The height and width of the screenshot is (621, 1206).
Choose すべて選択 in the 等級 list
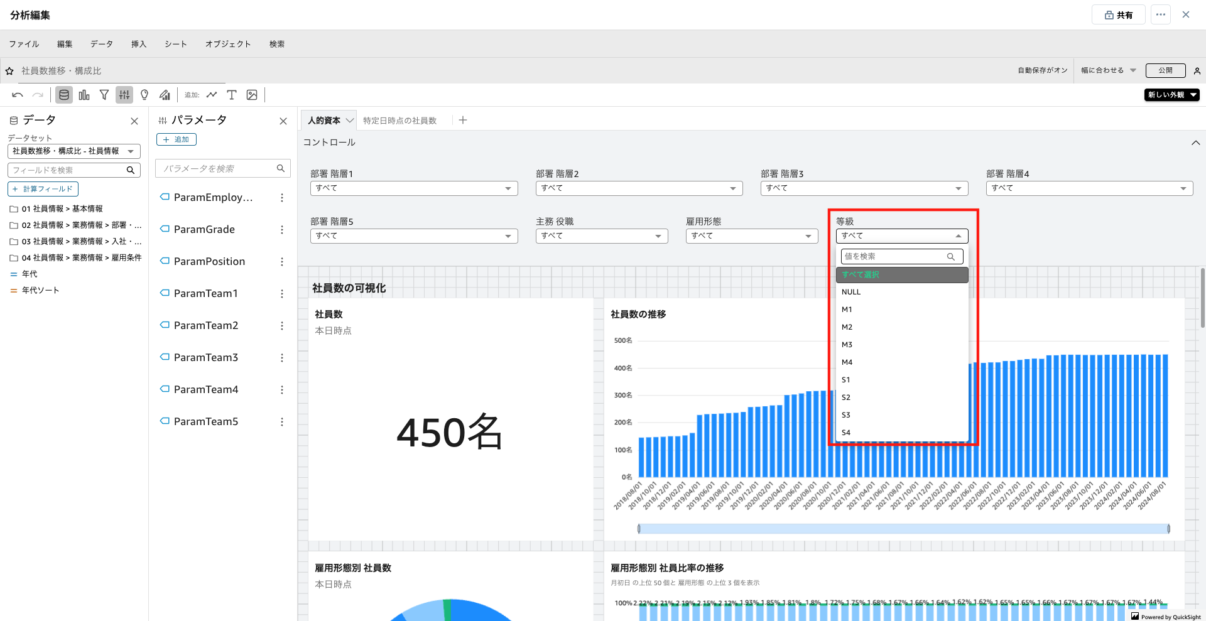901,275
